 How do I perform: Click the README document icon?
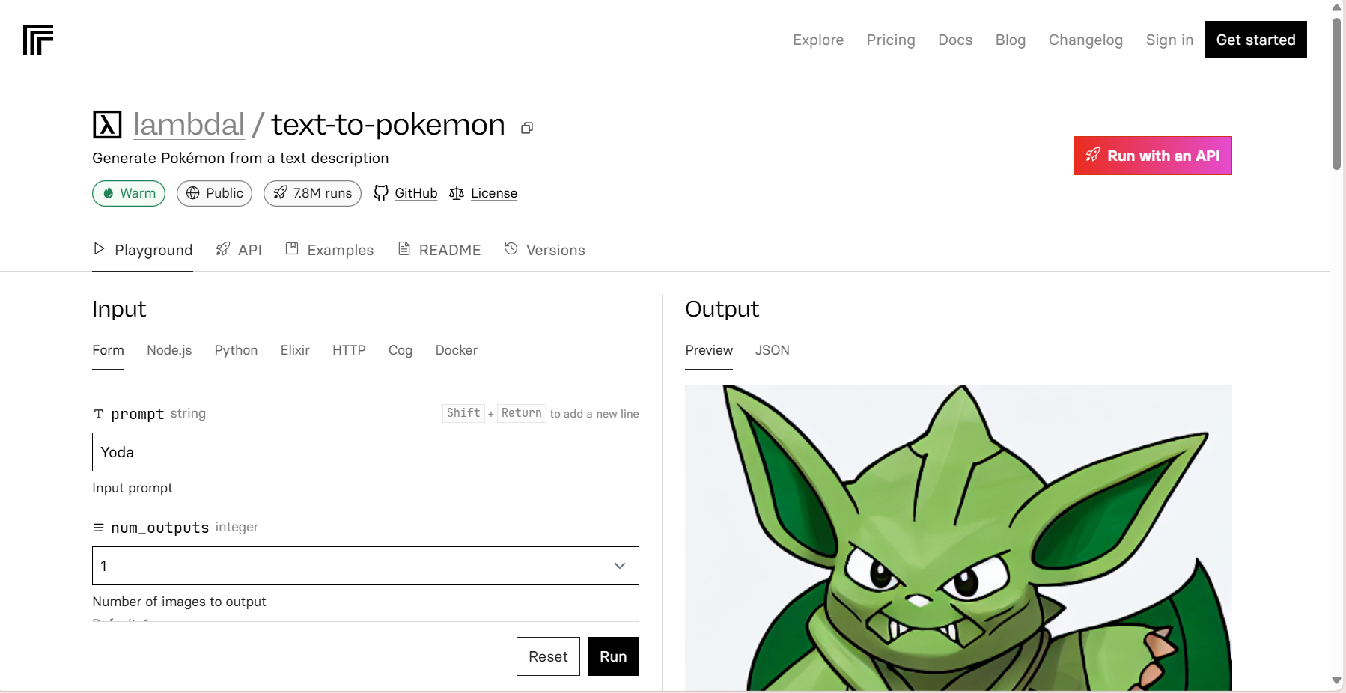(x=404, y=248)
